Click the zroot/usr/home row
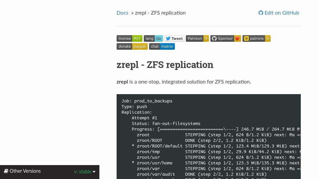Image resolution: width=318 pixels, height=179 pixels. (x=216, y=163)
